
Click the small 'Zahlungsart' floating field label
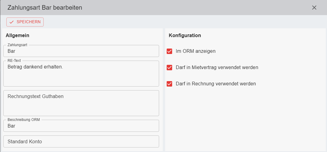(17, 45)
